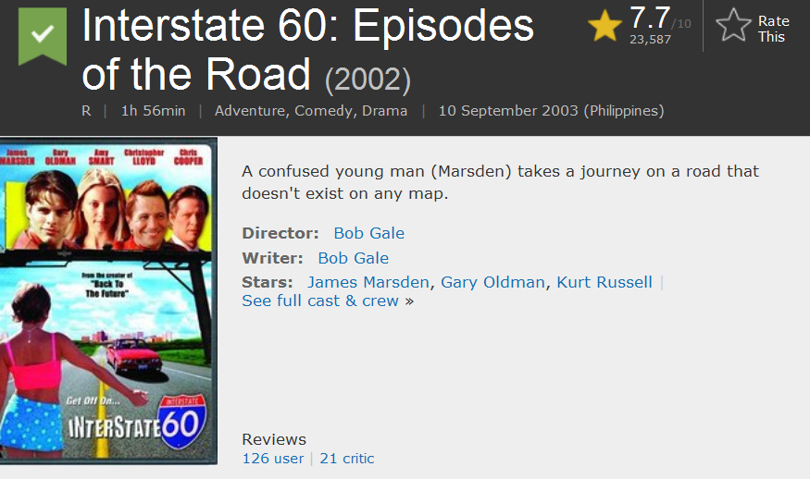This screenshot has width=810, height=479.
Task: Toggle the green watchlist checkmark ribbon
Action: click(x=43, y=34)
